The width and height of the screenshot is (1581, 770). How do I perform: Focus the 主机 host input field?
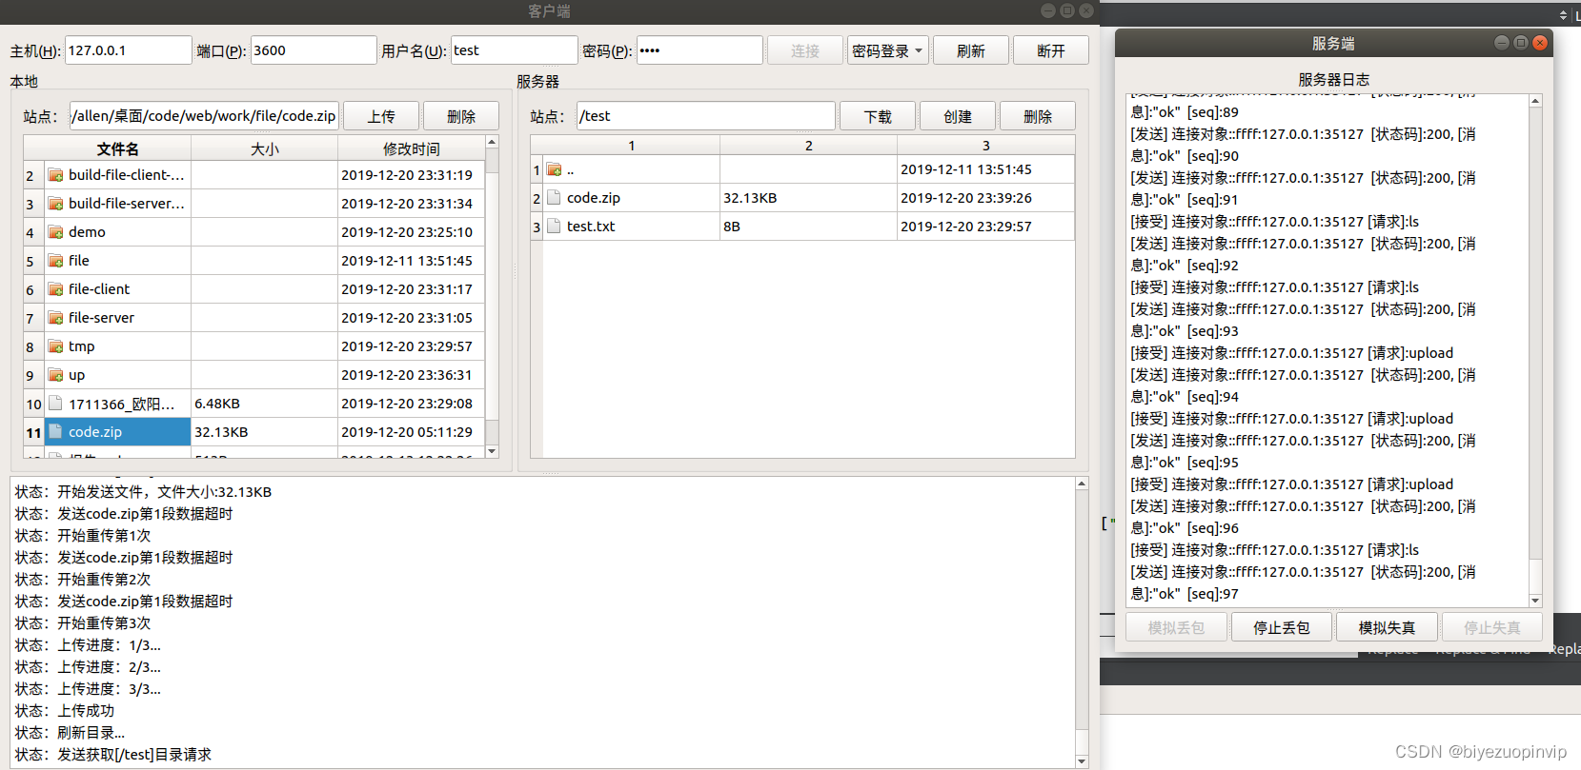(x=129, y=50)
